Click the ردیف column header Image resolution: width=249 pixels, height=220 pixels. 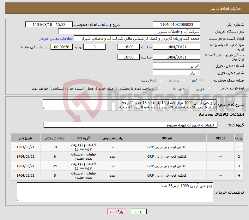(x=239, y=138)
